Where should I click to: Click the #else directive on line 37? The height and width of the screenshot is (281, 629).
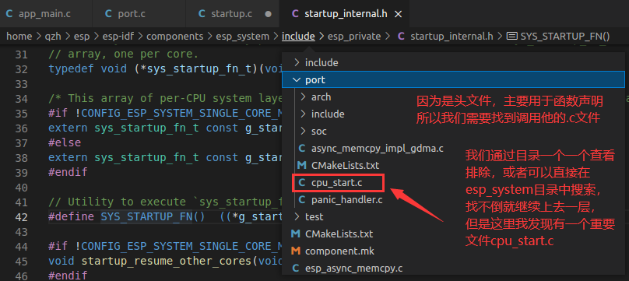65,142
